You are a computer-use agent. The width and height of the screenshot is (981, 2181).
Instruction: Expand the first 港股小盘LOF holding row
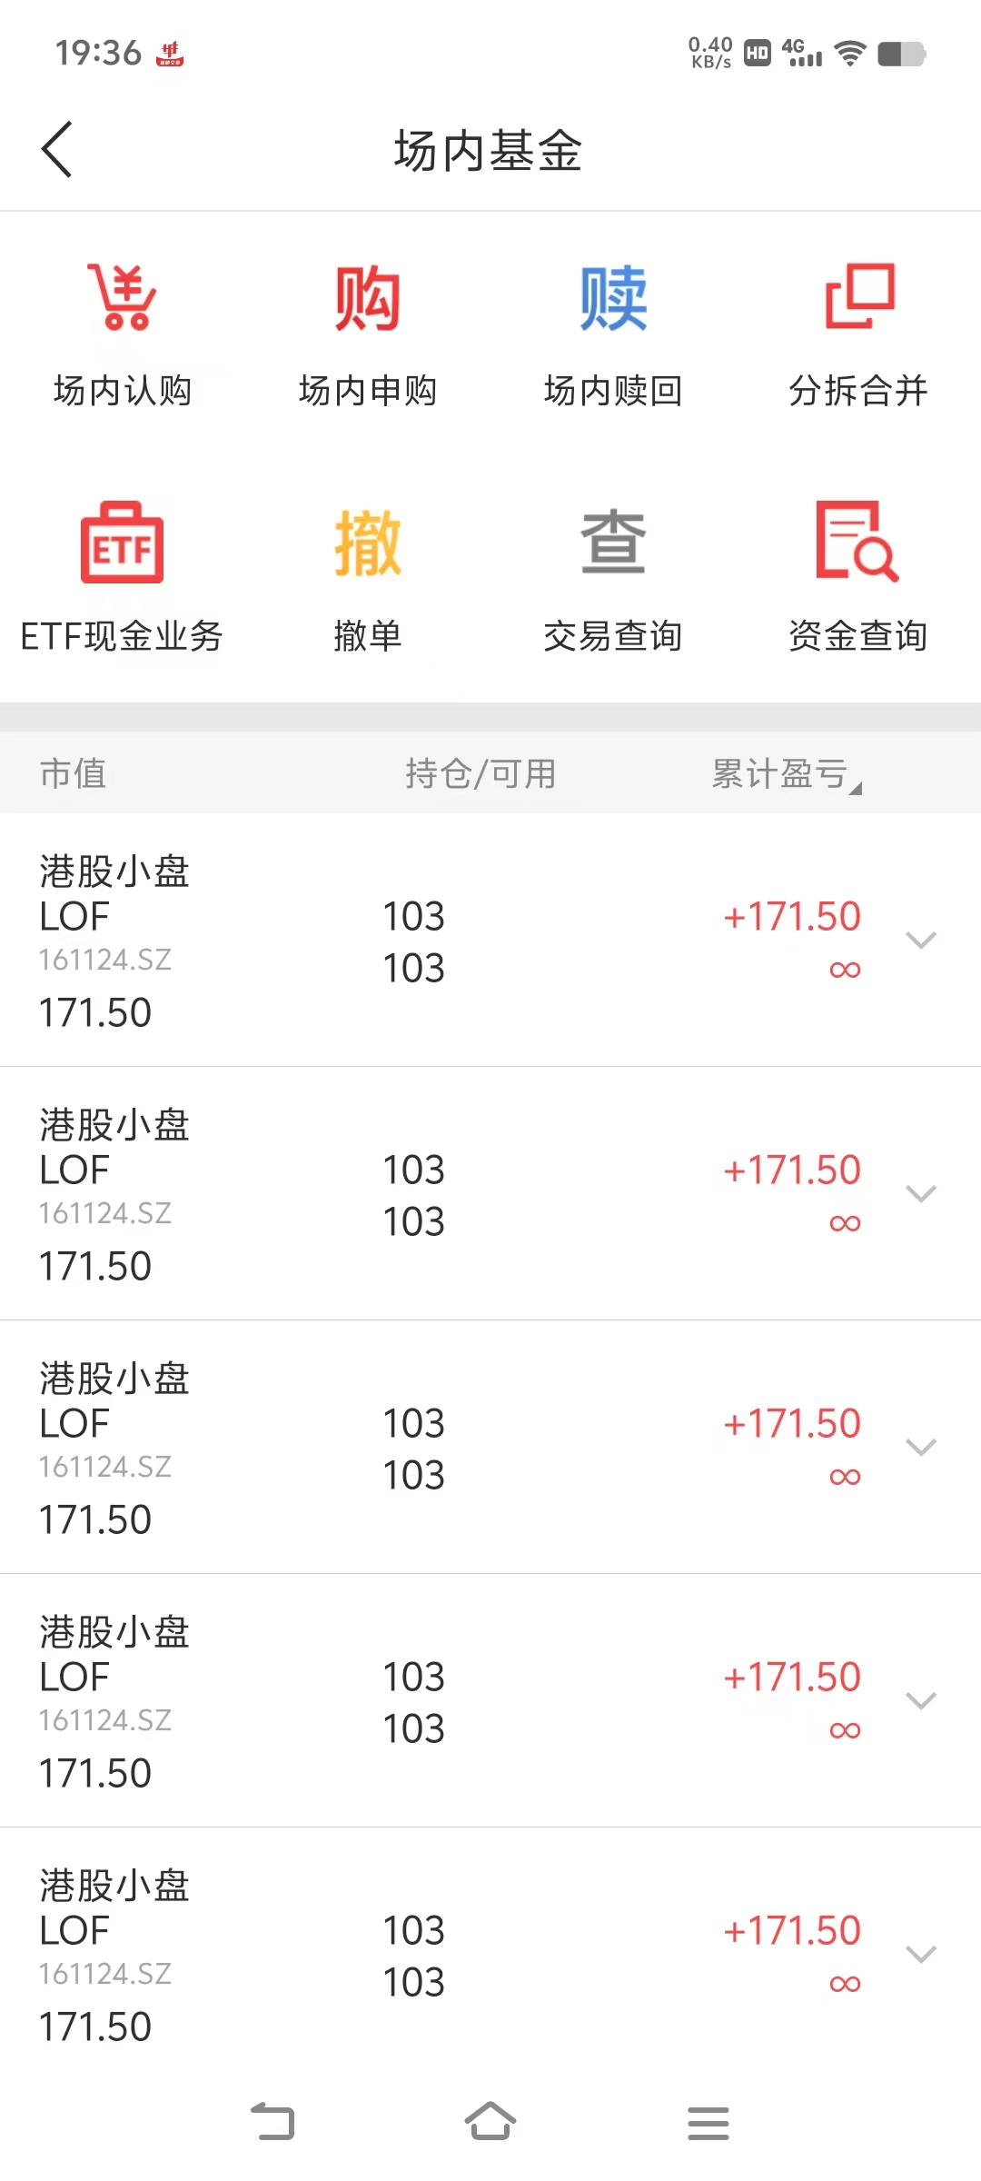click(x=921, y=941)
